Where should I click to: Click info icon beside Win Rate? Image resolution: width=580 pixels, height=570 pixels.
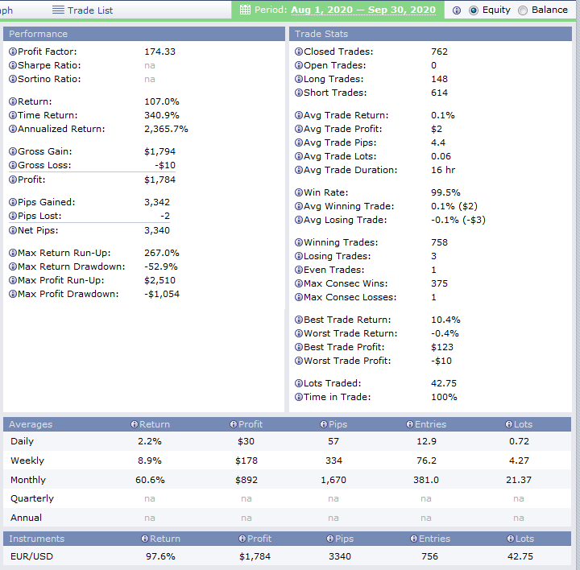click(x=299, y=192)
